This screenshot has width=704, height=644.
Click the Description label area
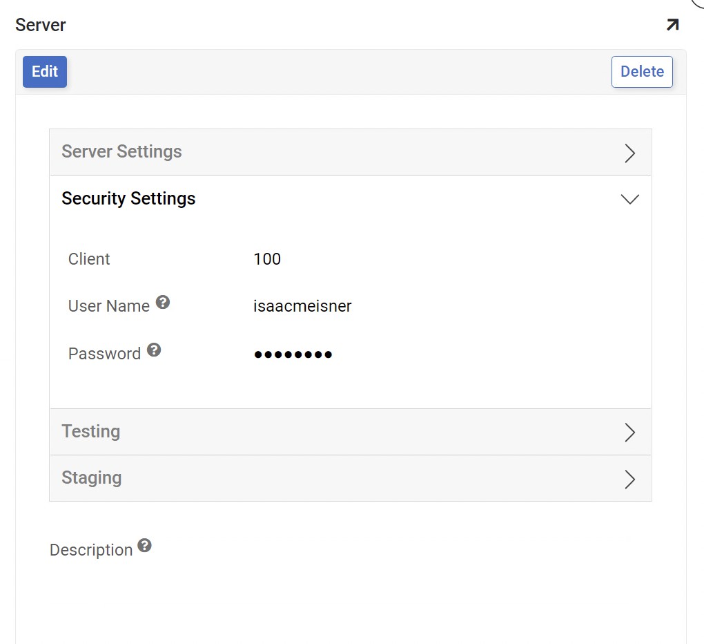click(x=90, y=549)
